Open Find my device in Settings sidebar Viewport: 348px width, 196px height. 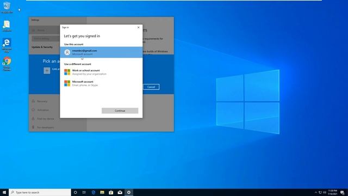pos(46,119)
